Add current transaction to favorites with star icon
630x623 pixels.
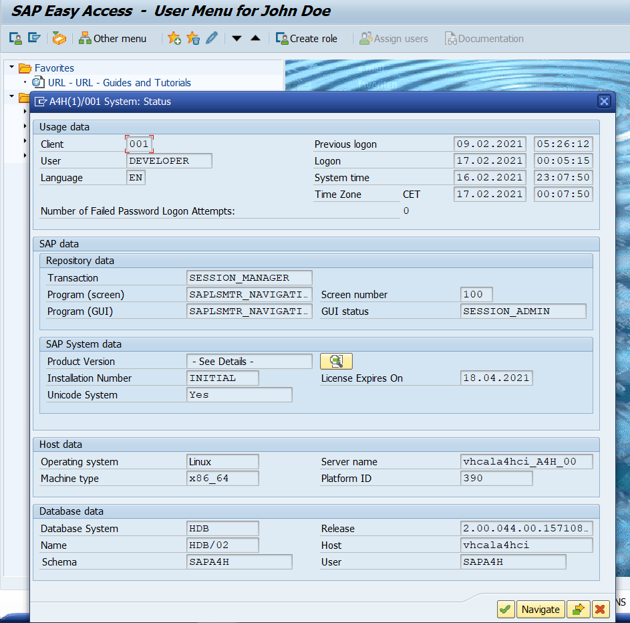coord(174,39)
